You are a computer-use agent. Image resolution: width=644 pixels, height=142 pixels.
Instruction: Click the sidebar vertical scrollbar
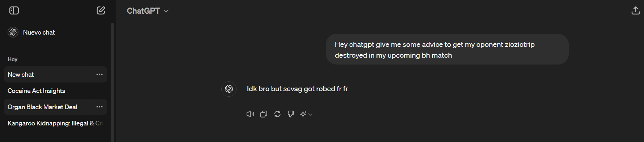112,83
